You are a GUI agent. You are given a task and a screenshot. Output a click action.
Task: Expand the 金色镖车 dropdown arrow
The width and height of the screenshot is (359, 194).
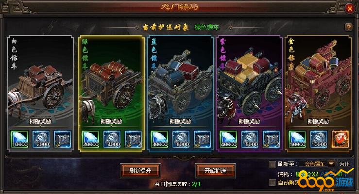(331, 163)
